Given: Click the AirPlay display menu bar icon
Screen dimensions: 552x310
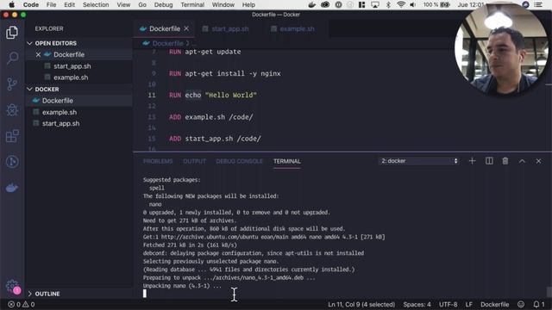Looking at the screenshot, I should (375, 4).
